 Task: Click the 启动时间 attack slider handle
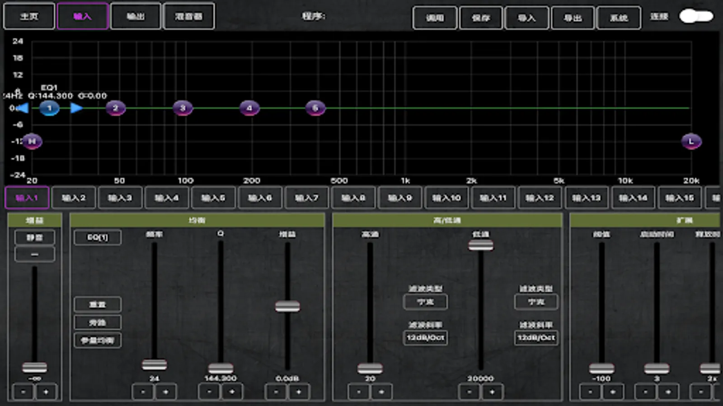coord(657,368)
